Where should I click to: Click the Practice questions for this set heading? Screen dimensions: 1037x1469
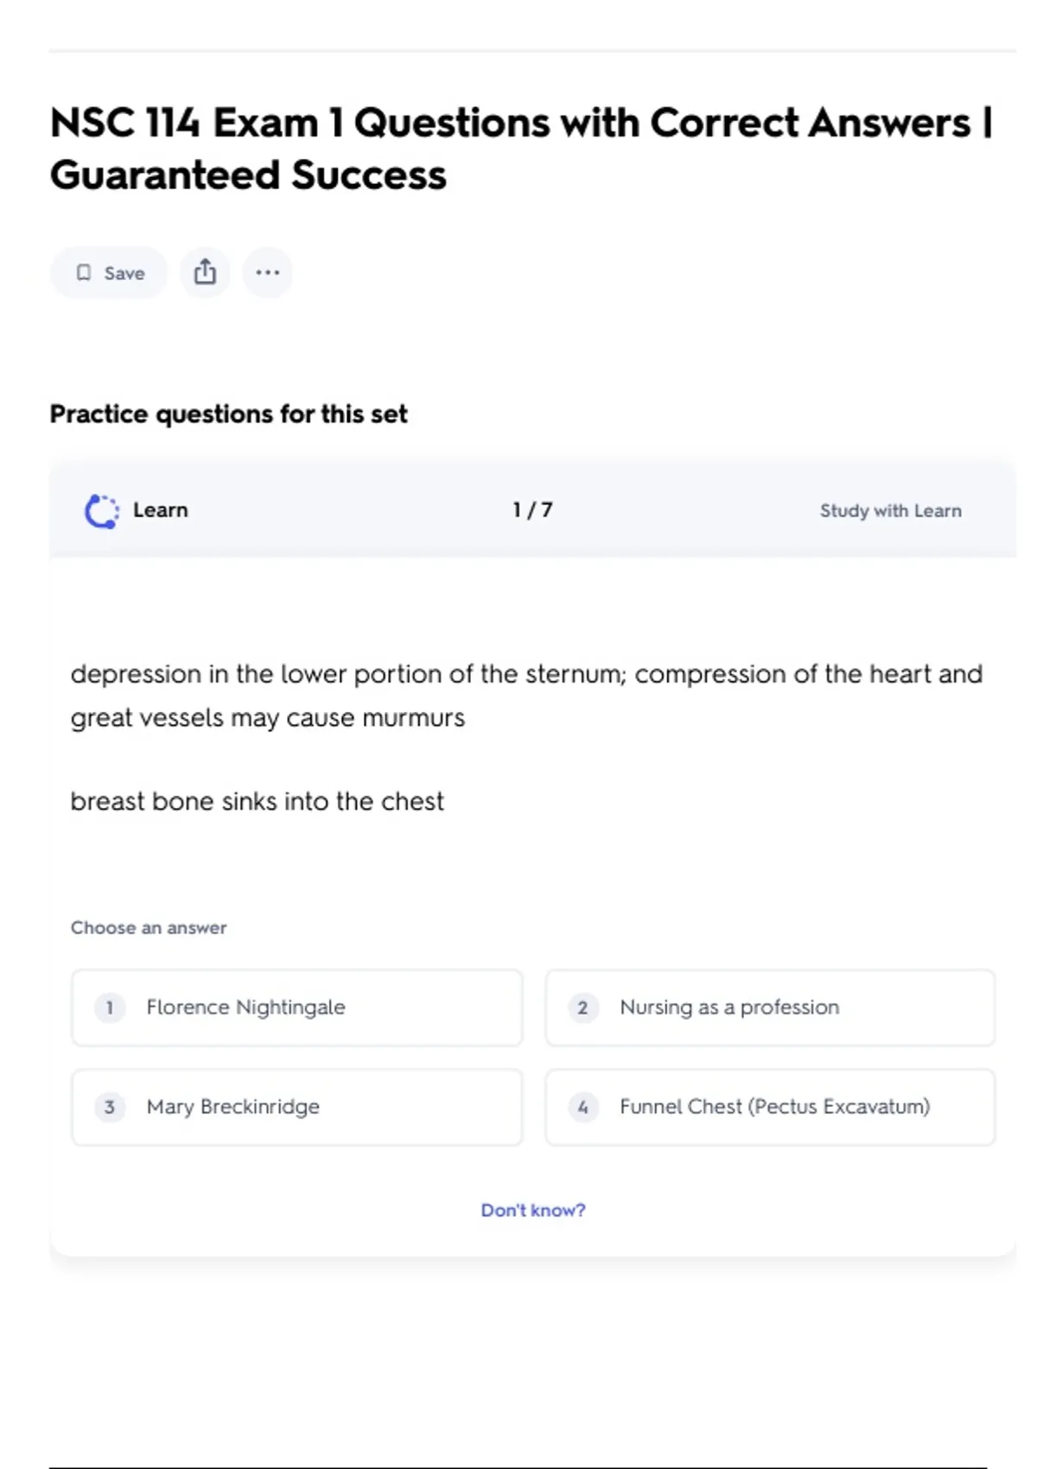(x=228, y=415)
